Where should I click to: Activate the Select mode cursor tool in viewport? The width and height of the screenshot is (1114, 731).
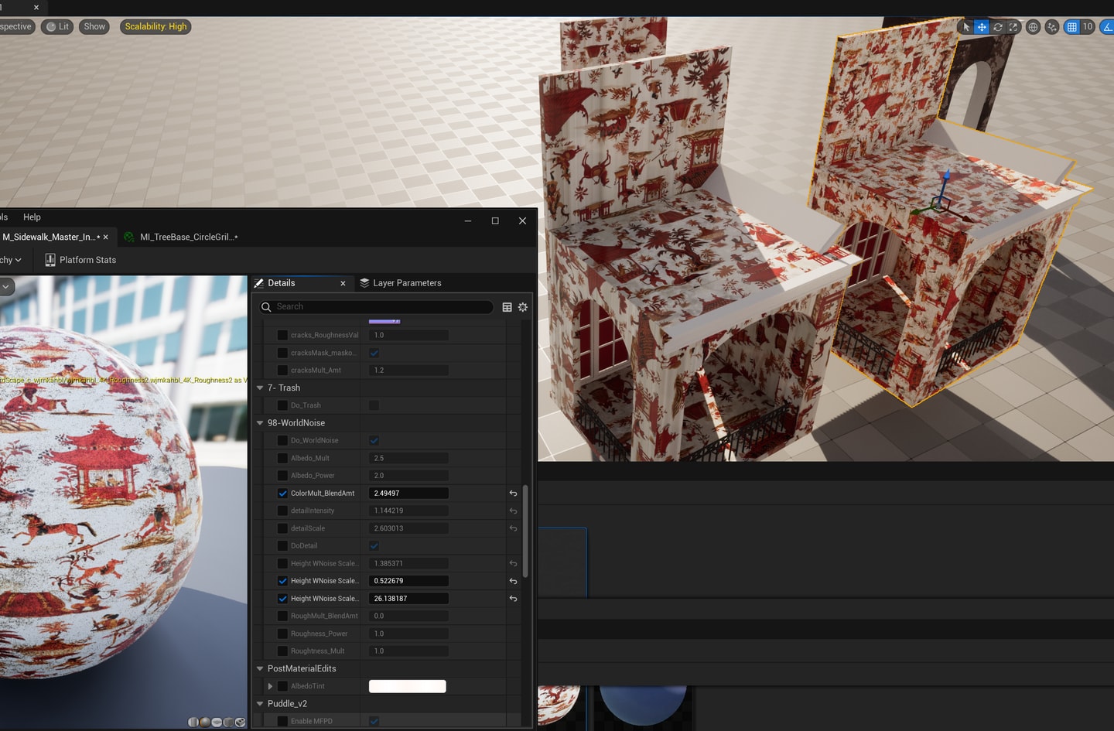(966, 26)
